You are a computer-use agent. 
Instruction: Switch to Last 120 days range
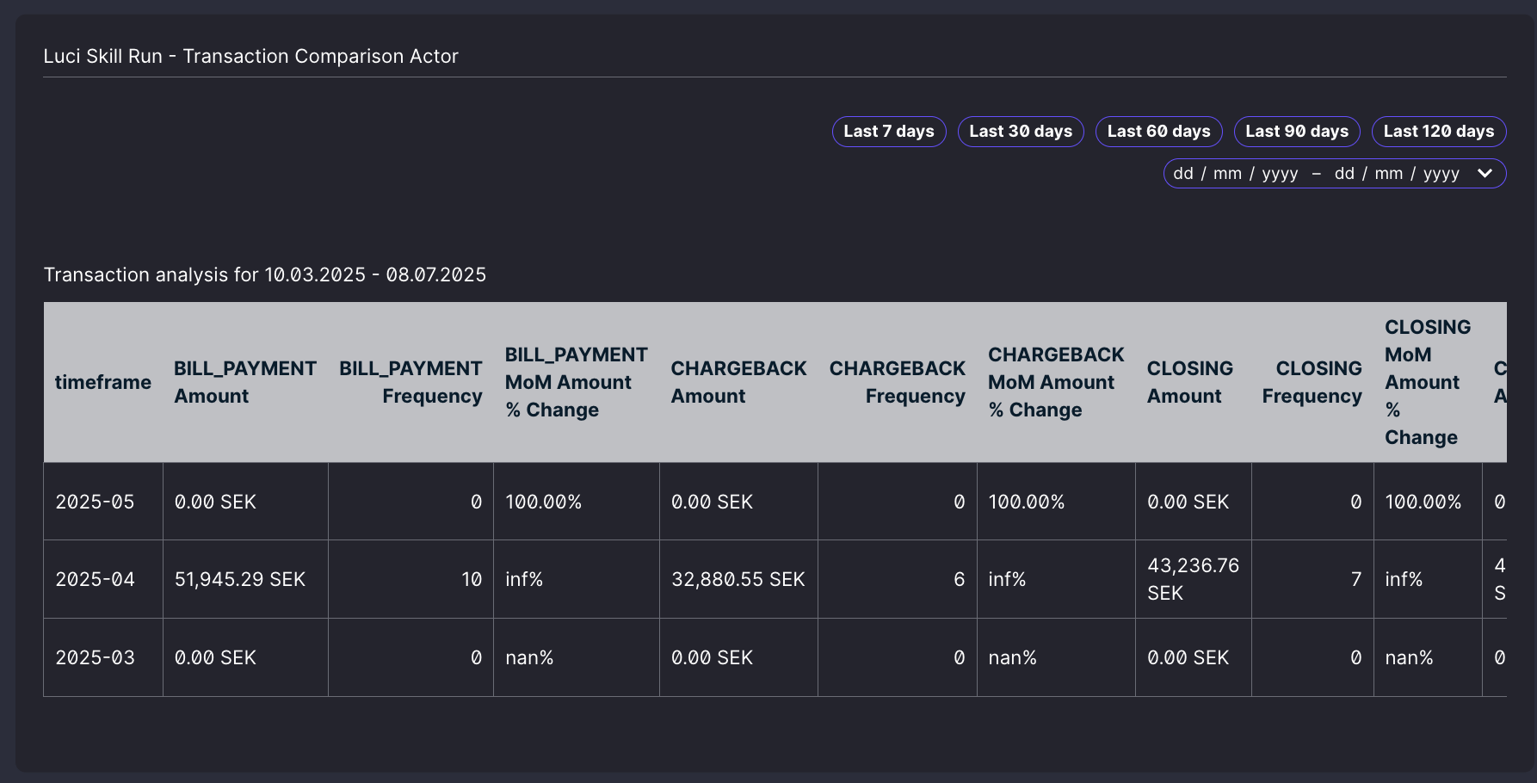coord(1439,132)
